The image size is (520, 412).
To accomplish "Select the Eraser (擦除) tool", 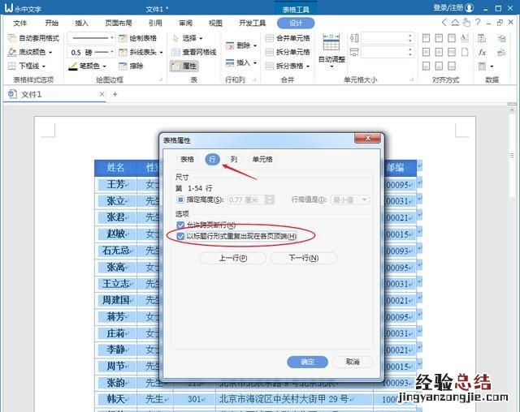I will coord(132,66).
